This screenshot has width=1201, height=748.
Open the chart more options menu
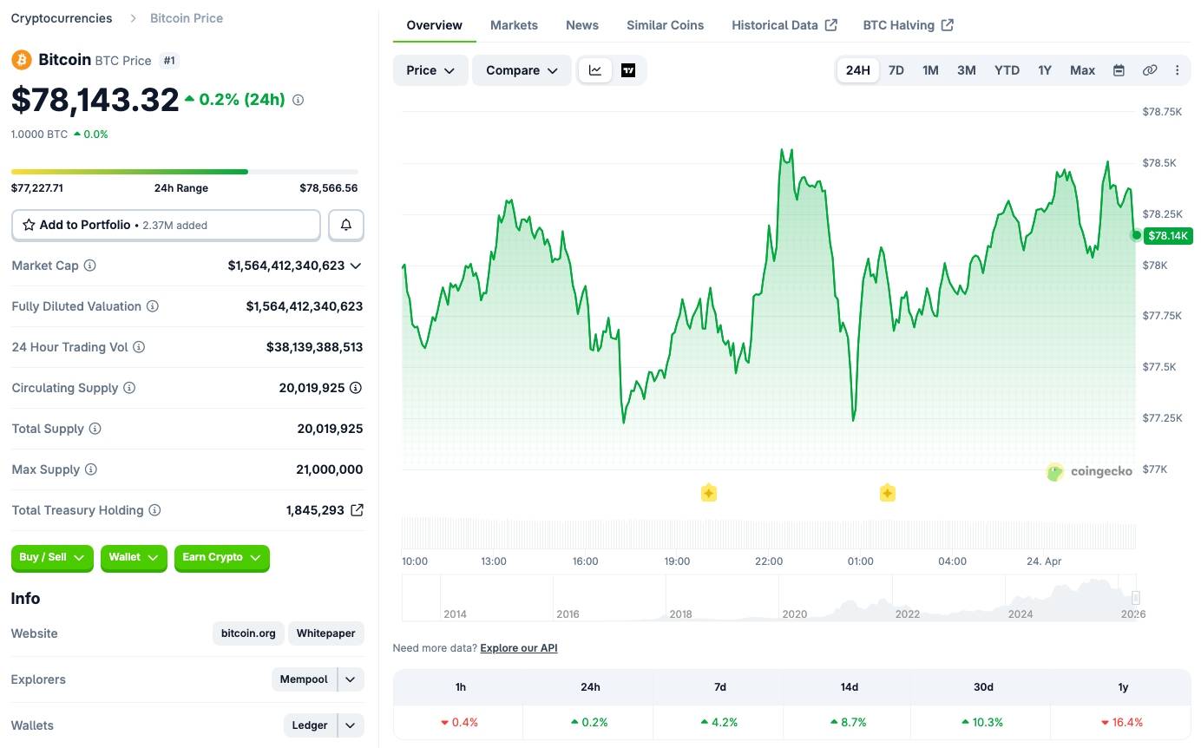pyautogui.click(x=1177, y=70)
